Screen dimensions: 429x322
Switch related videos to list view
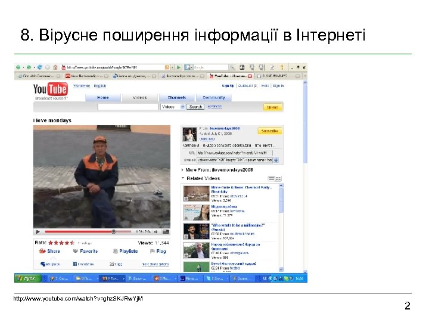[x=272, y=178]
